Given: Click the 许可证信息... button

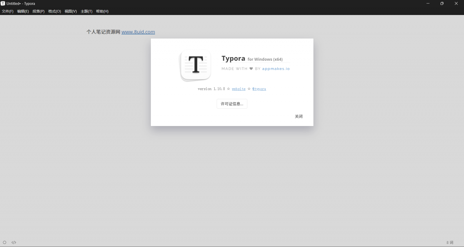Looking at the screenshot, I should 232,104.
